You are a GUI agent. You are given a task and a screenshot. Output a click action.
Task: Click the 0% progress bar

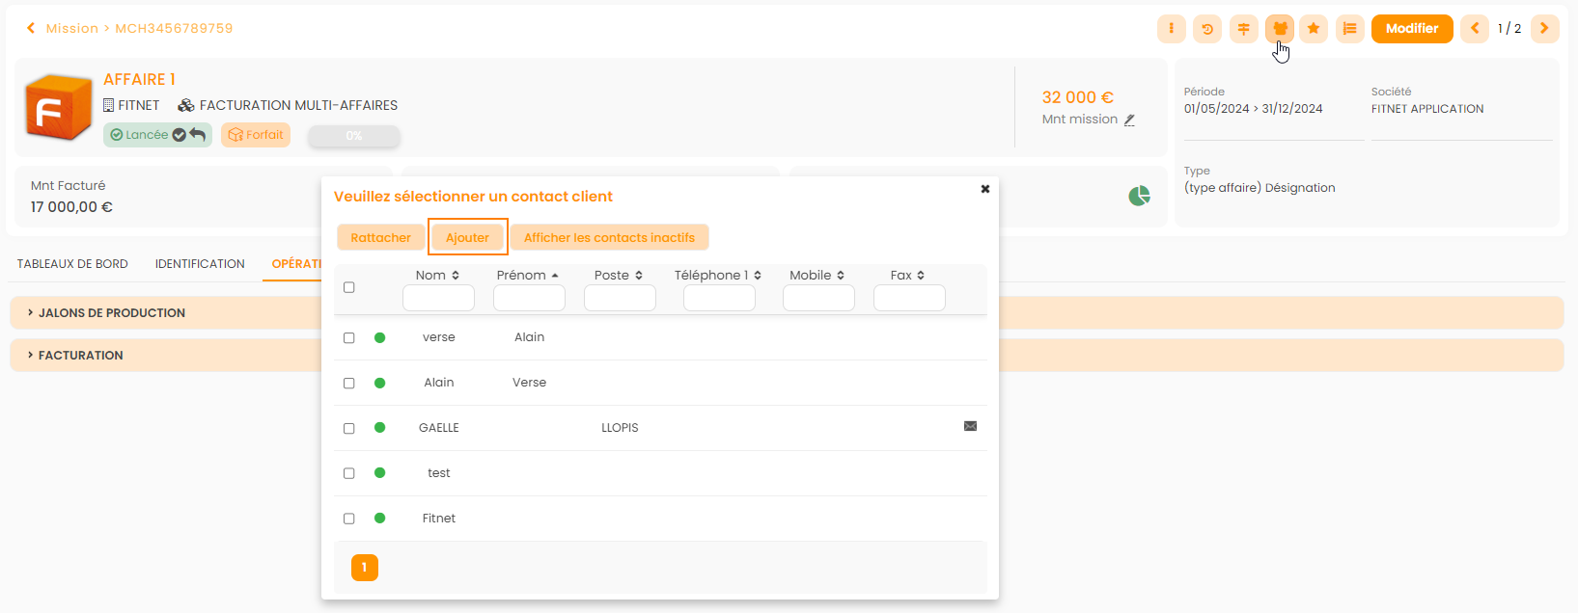pos(353,137)
